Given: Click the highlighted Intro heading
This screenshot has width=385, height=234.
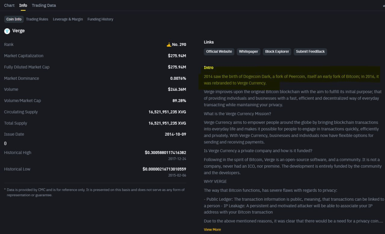Looking at the screenshot, I should click(208, 68).
